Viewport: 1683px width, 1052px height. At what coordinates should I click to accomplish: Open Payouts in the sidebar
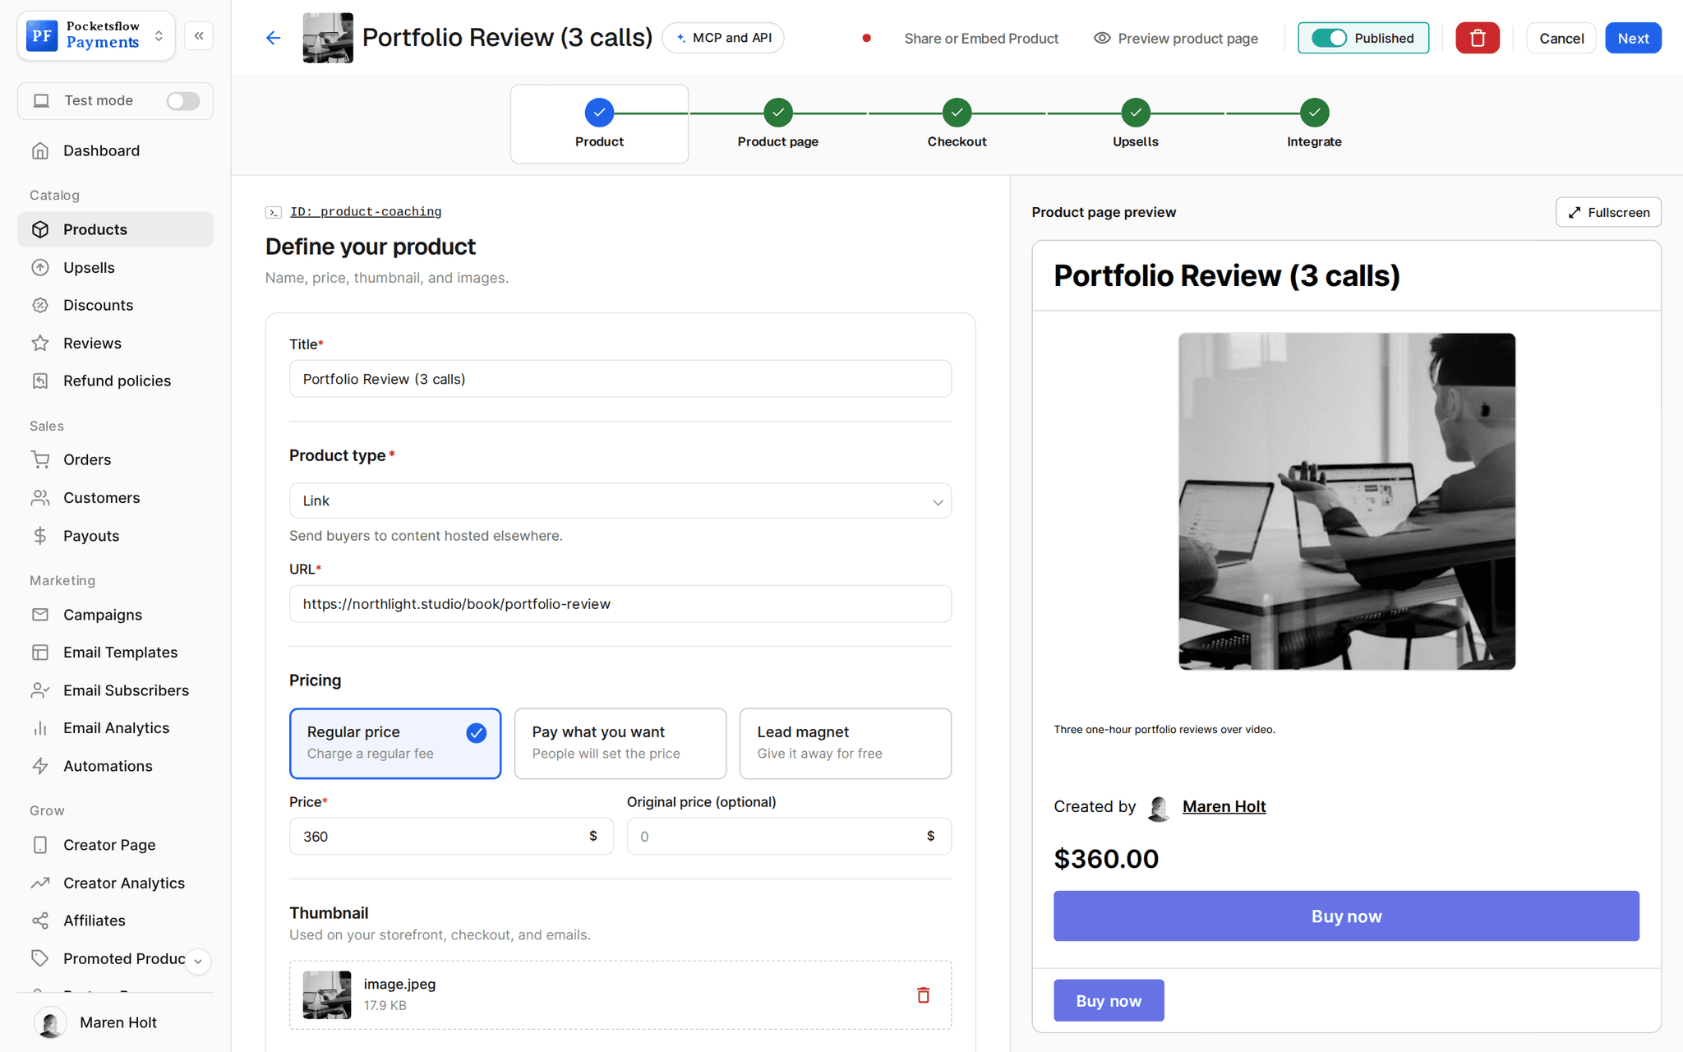115,536
